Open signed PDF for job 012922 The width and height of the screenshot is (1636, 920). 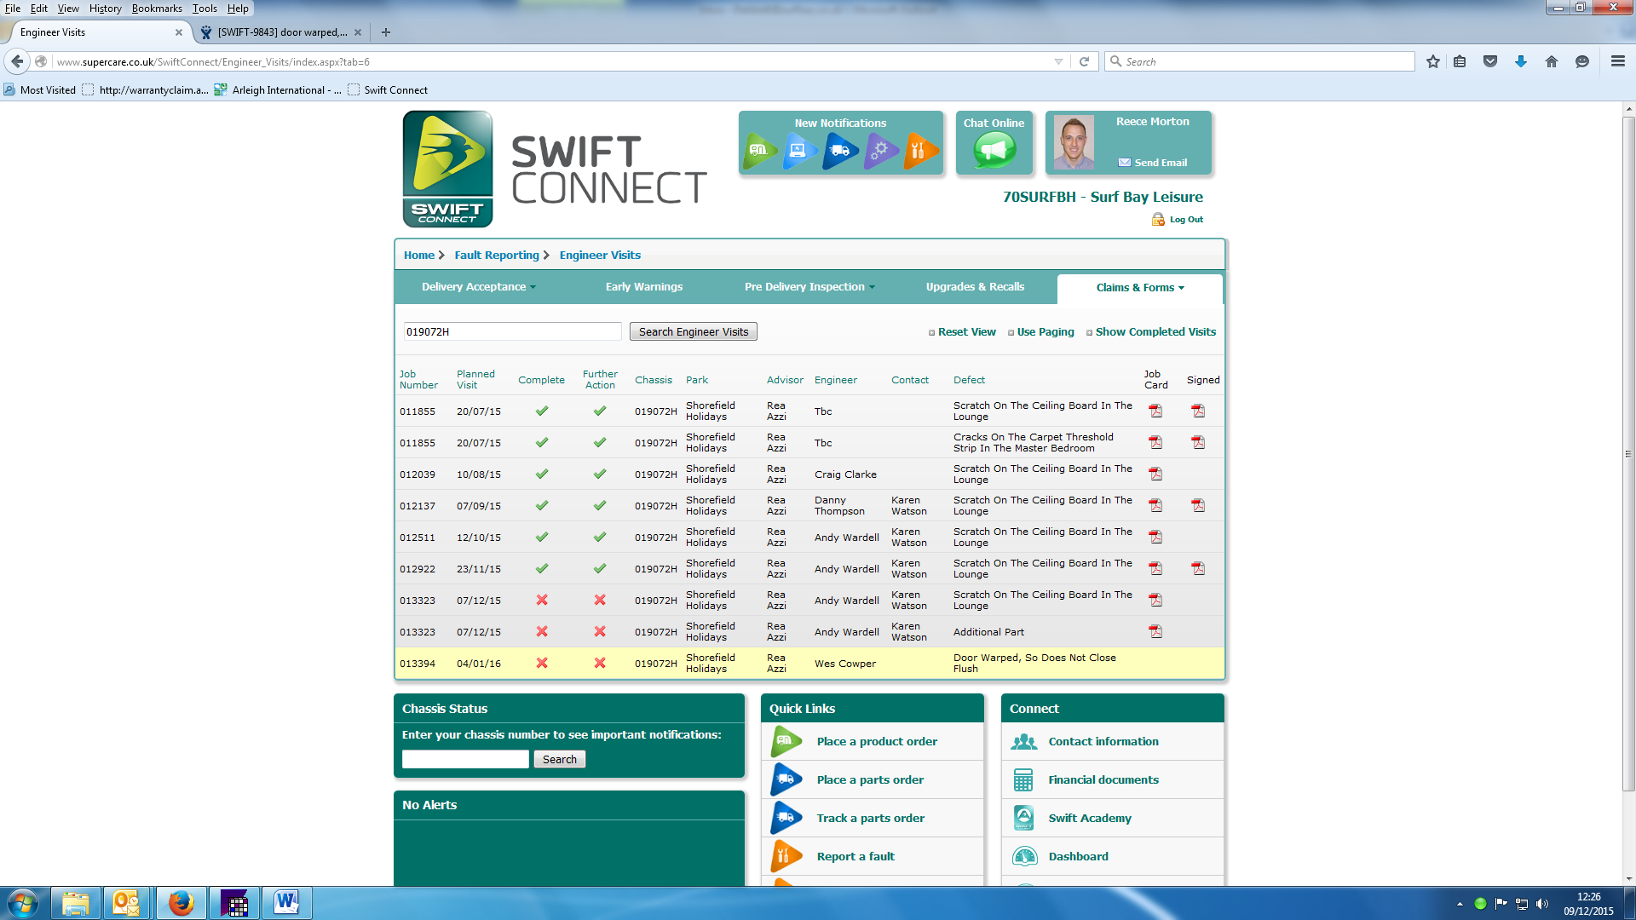(x=1198, y=569)
